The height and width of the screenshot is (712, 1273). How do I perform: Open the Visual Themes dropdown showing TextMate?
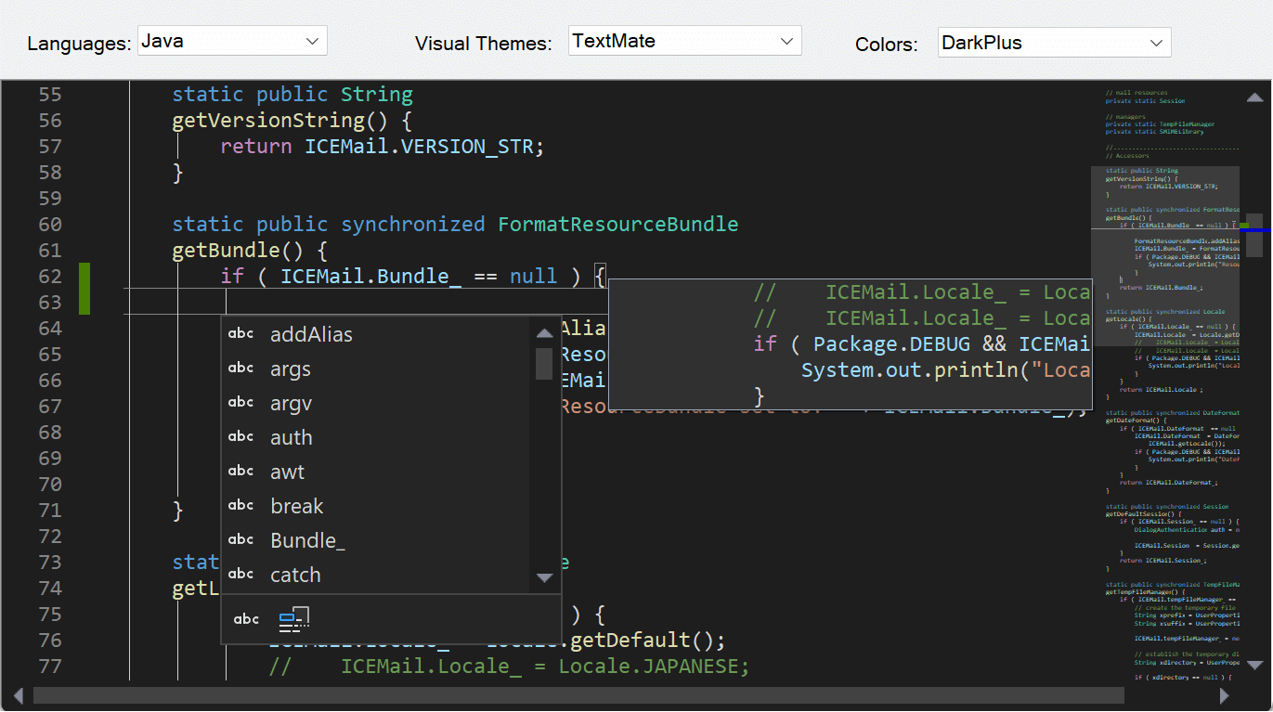tap(684, 41)
